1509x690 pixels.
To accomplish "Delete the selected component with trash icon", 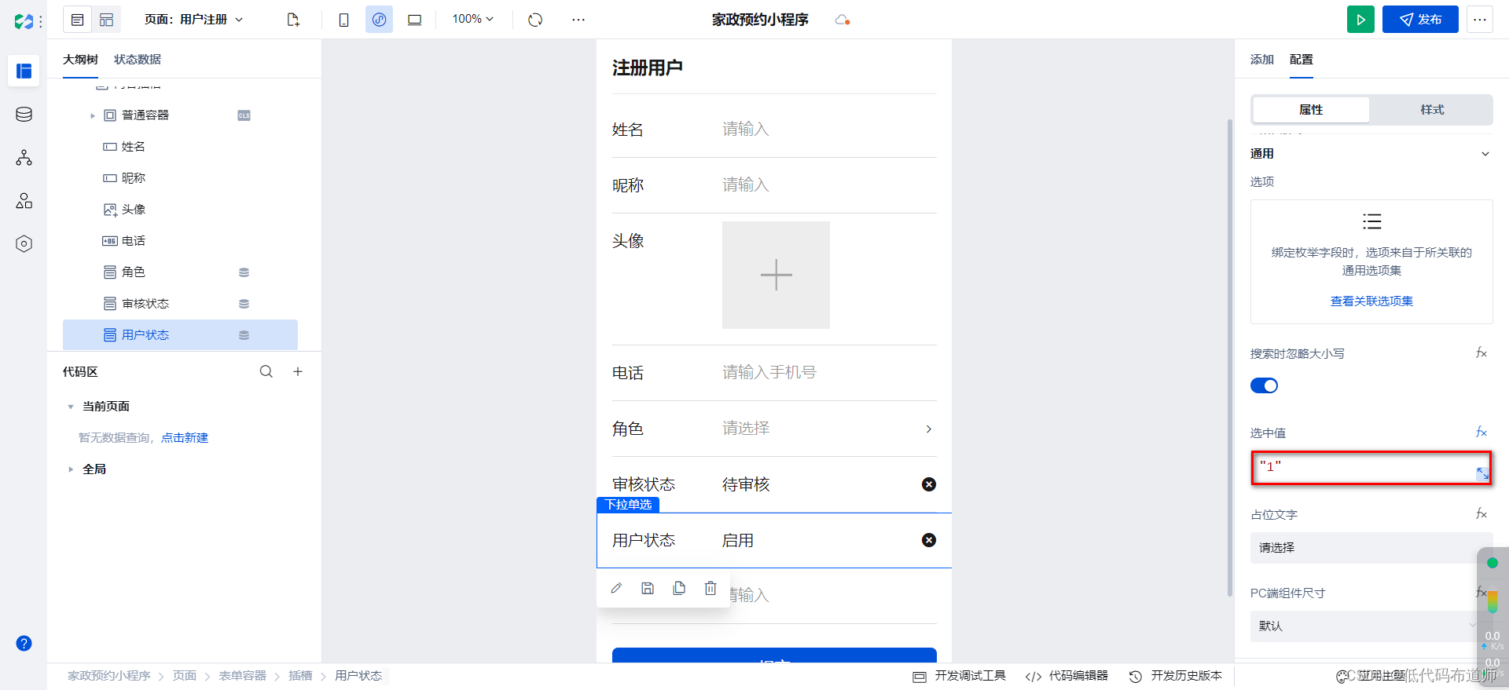I will (710, 588).
